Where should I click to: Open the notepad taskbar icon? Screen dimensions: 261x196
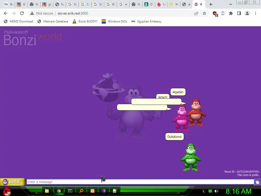(115, 191)
